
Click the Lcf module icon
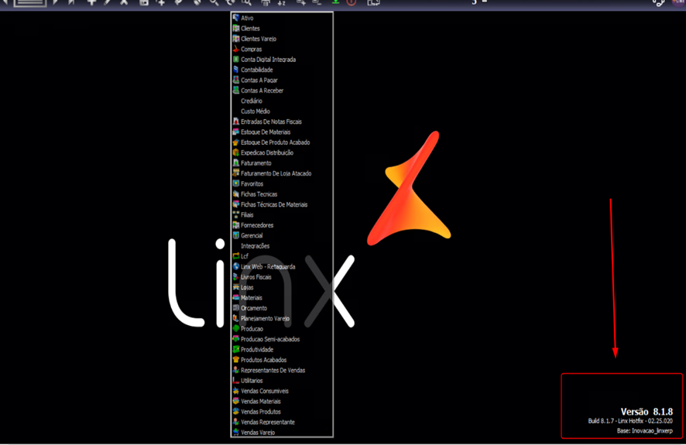coord(236,256)
